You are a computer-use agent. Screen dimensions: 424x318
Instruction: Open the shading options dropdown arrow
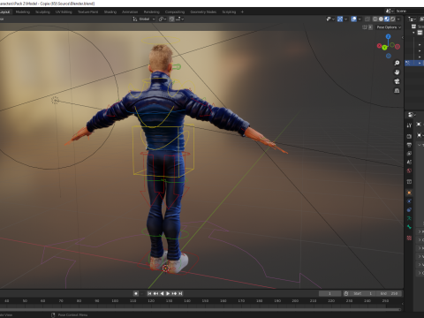(398, 19)
